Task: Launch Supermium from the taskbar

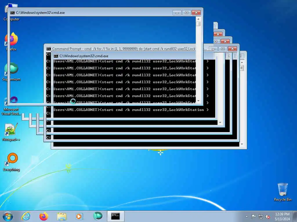Action: 98,216
